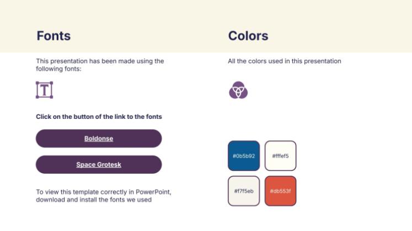Screen dimensions: 412x231
Task: Click the underlined 'Boldonse' label text
Action: pos(99,139)
